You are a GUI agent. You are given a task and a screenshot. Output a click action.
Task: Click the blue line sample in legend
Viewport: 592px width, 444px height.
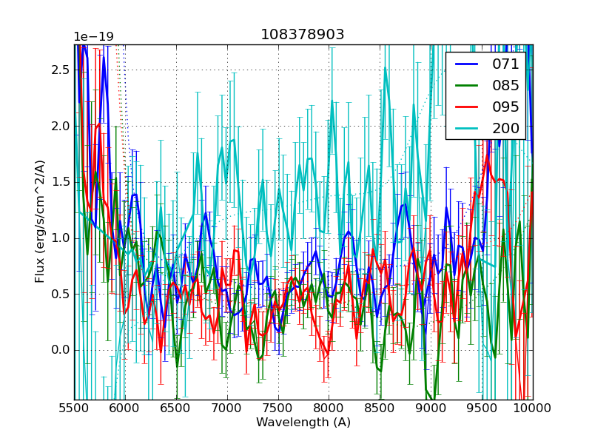(x=466, y=64)
